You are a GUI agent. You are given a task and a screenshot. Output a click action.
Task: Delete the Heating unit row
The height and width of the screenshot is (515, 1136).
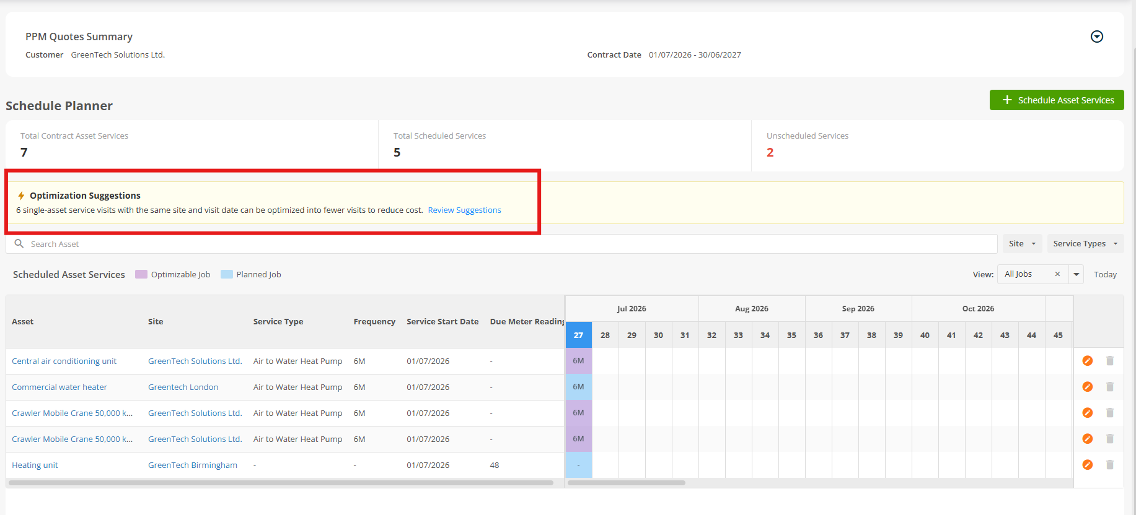[1110, 465]
